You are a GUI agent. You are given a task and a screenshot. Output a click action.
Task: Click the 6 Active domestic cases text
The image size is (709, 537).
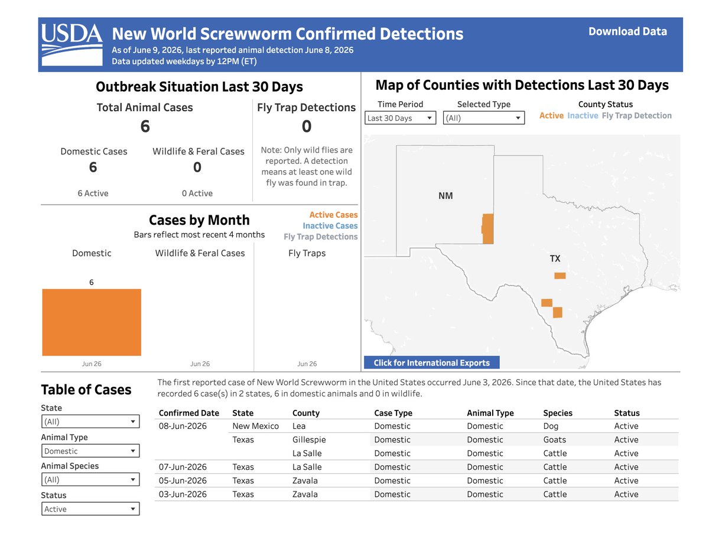[93, 193]
